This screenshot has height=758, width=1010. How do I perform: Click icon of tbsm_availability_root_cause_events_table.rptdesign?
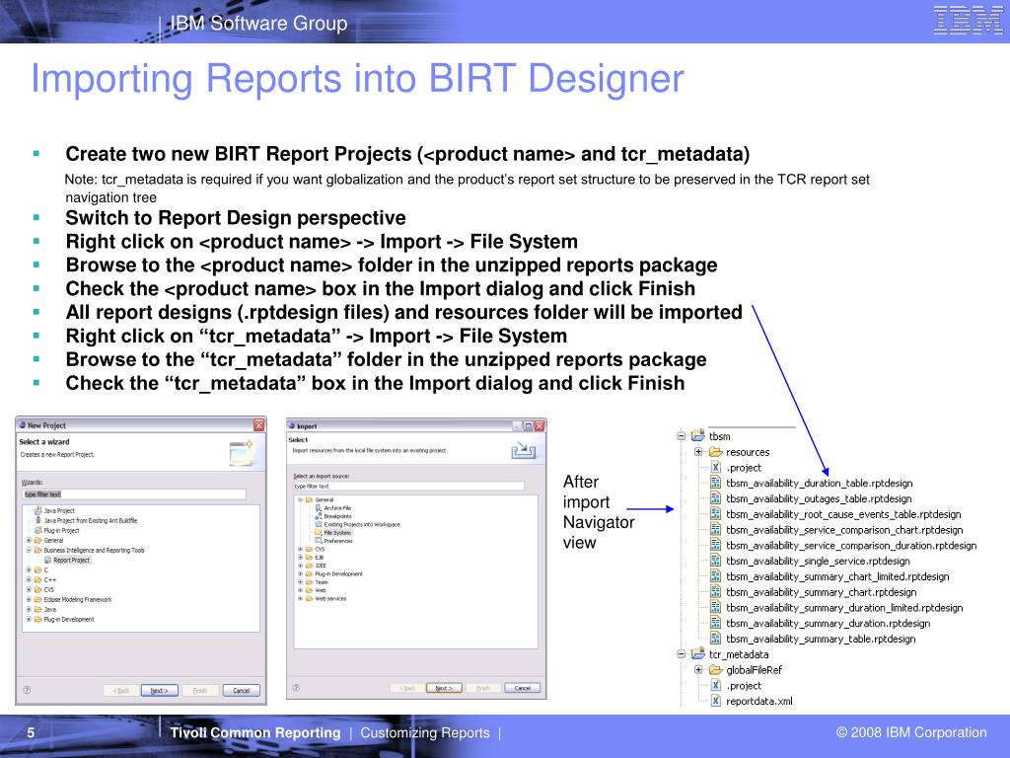[x=715, y=514]
